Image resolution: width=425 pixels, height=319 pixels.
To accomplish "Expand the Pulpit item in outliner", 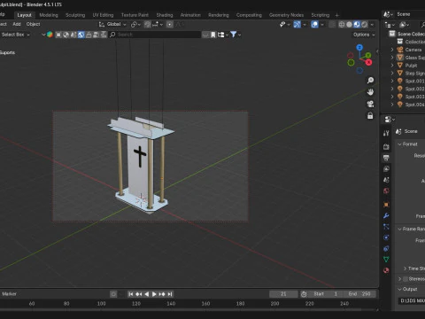I will click(392, 66).
